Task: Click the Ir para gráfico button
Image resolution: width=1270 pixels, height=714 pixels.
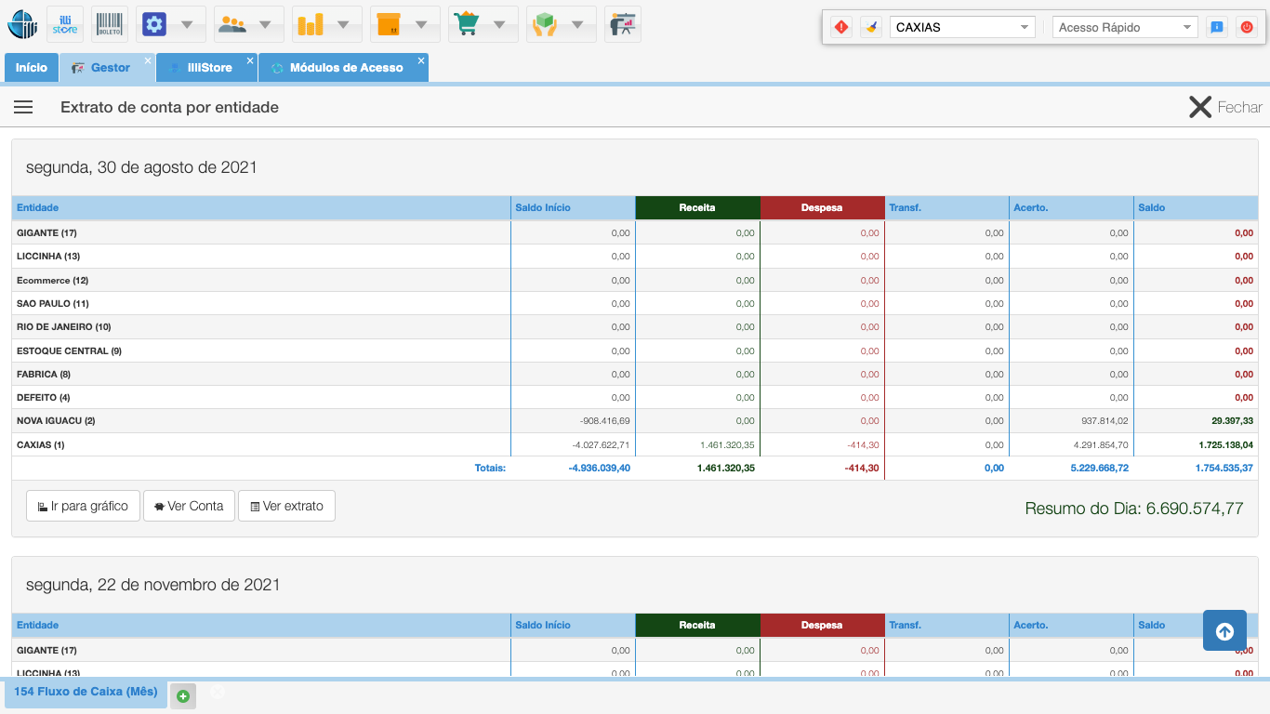Action: click(83, 506)
